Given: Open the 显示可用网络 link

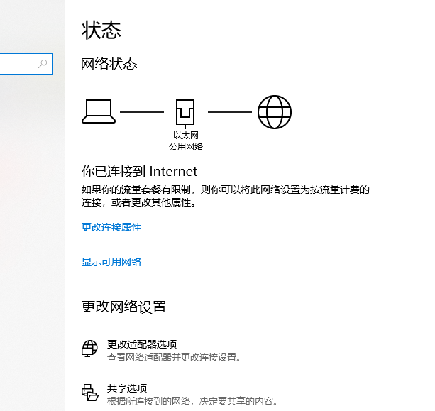Looking at the screenshot, I should point(111,262).
